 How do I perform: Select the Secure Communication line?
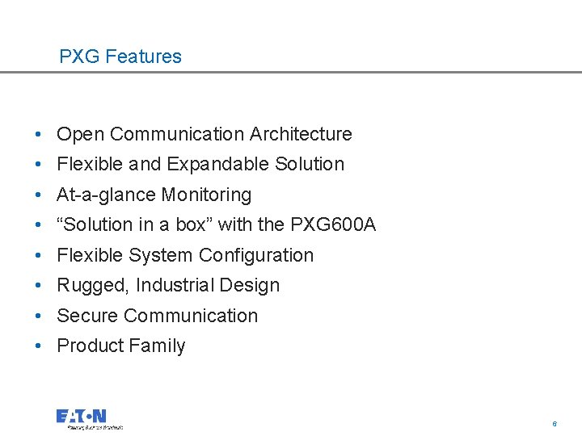coord(158,316)
